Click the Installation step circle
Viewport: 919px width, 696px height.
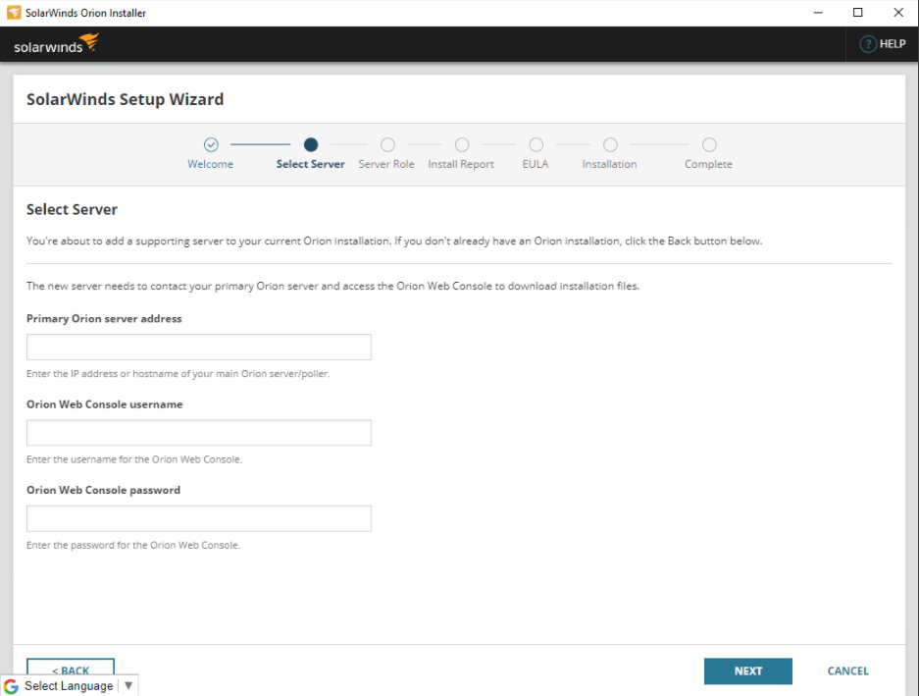coord(610,144)
